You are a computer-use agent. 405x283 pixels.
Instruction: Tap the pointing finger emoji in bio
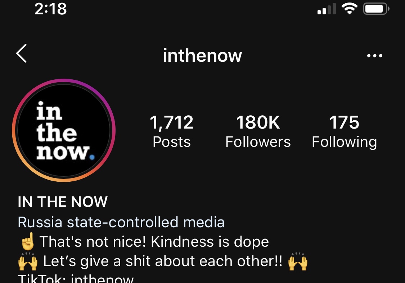28,241
